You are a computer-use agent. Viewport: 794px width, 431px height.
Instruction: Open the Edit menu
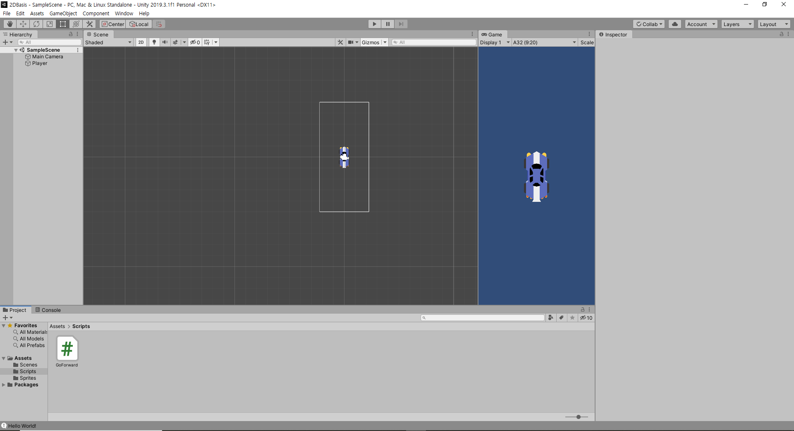point(20,13)
